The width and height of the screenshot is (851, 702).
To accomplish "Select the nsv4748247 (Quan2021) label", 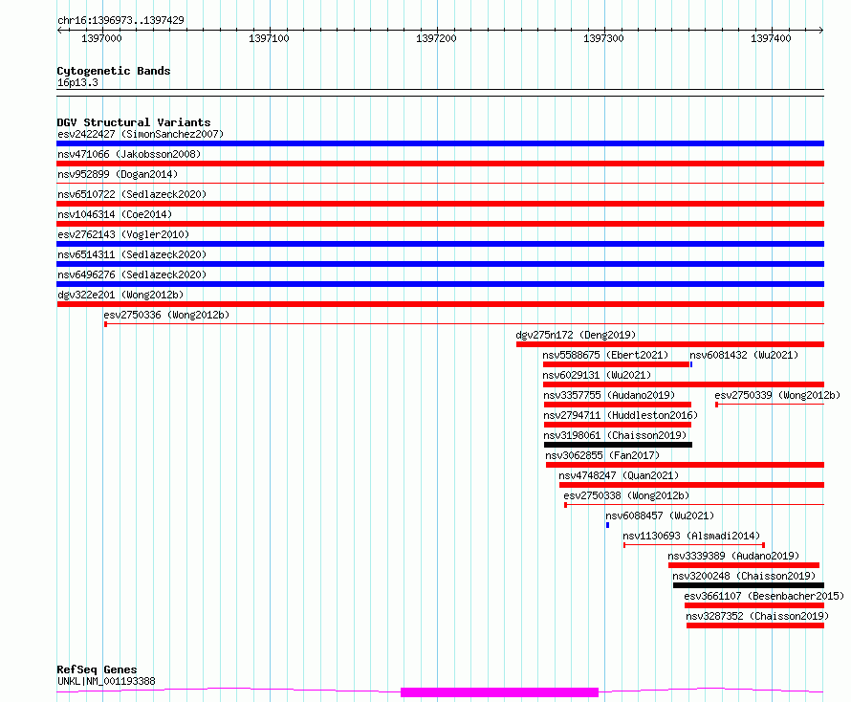I will [x=619, y=475].
